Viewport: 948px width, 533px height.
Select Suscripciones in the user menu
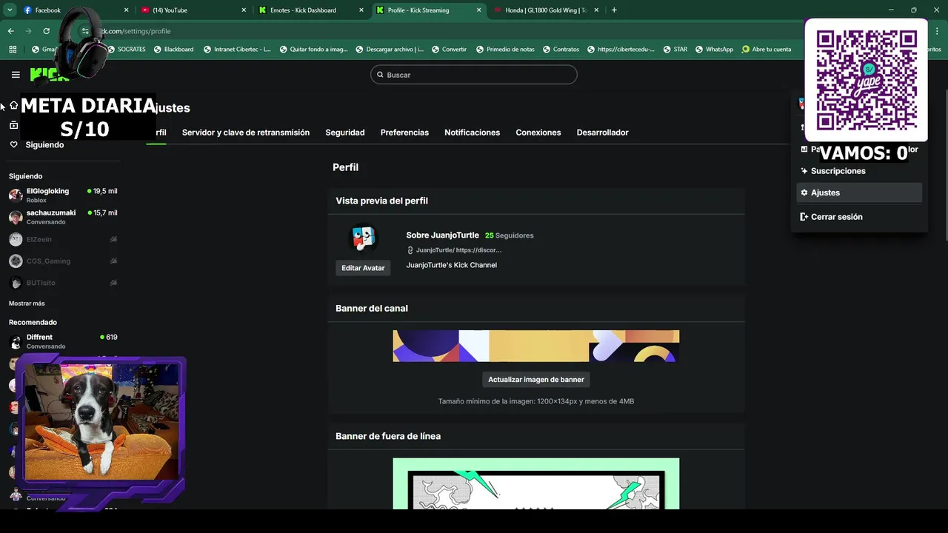[x=859, y=171]
